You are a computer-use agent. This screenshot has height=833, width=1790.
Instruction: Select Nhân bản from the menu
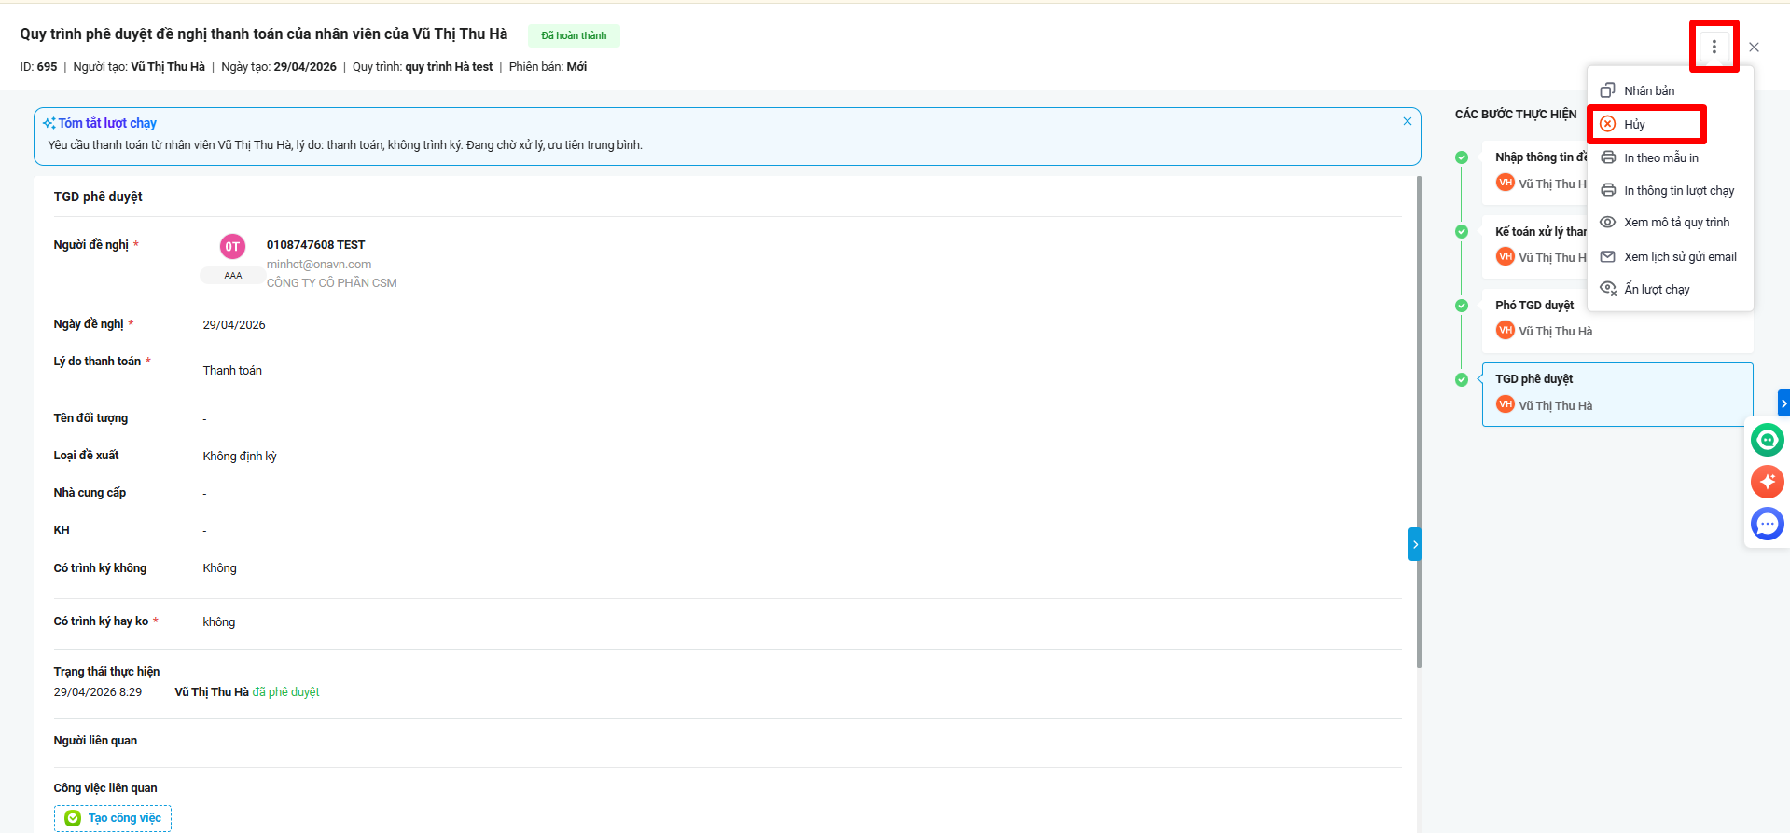point(1671,90)
